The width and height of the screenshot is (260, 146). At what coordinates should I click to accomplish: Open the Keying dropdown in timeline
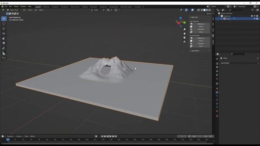click(x=20, y=136)
